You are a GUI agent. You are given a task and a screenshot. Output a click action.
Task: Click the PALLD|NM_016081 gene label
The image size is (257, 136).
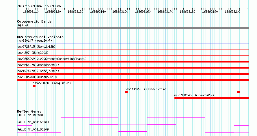30,115
